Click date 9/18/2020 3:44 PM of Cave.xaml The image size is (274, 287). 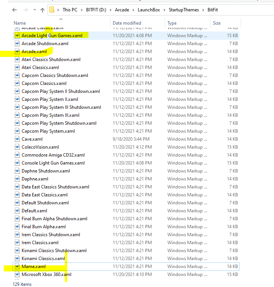coord(131,139)
